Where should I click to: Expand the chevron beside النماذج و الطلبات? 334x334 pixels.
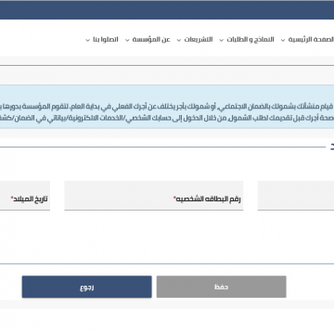click(222, 40)
